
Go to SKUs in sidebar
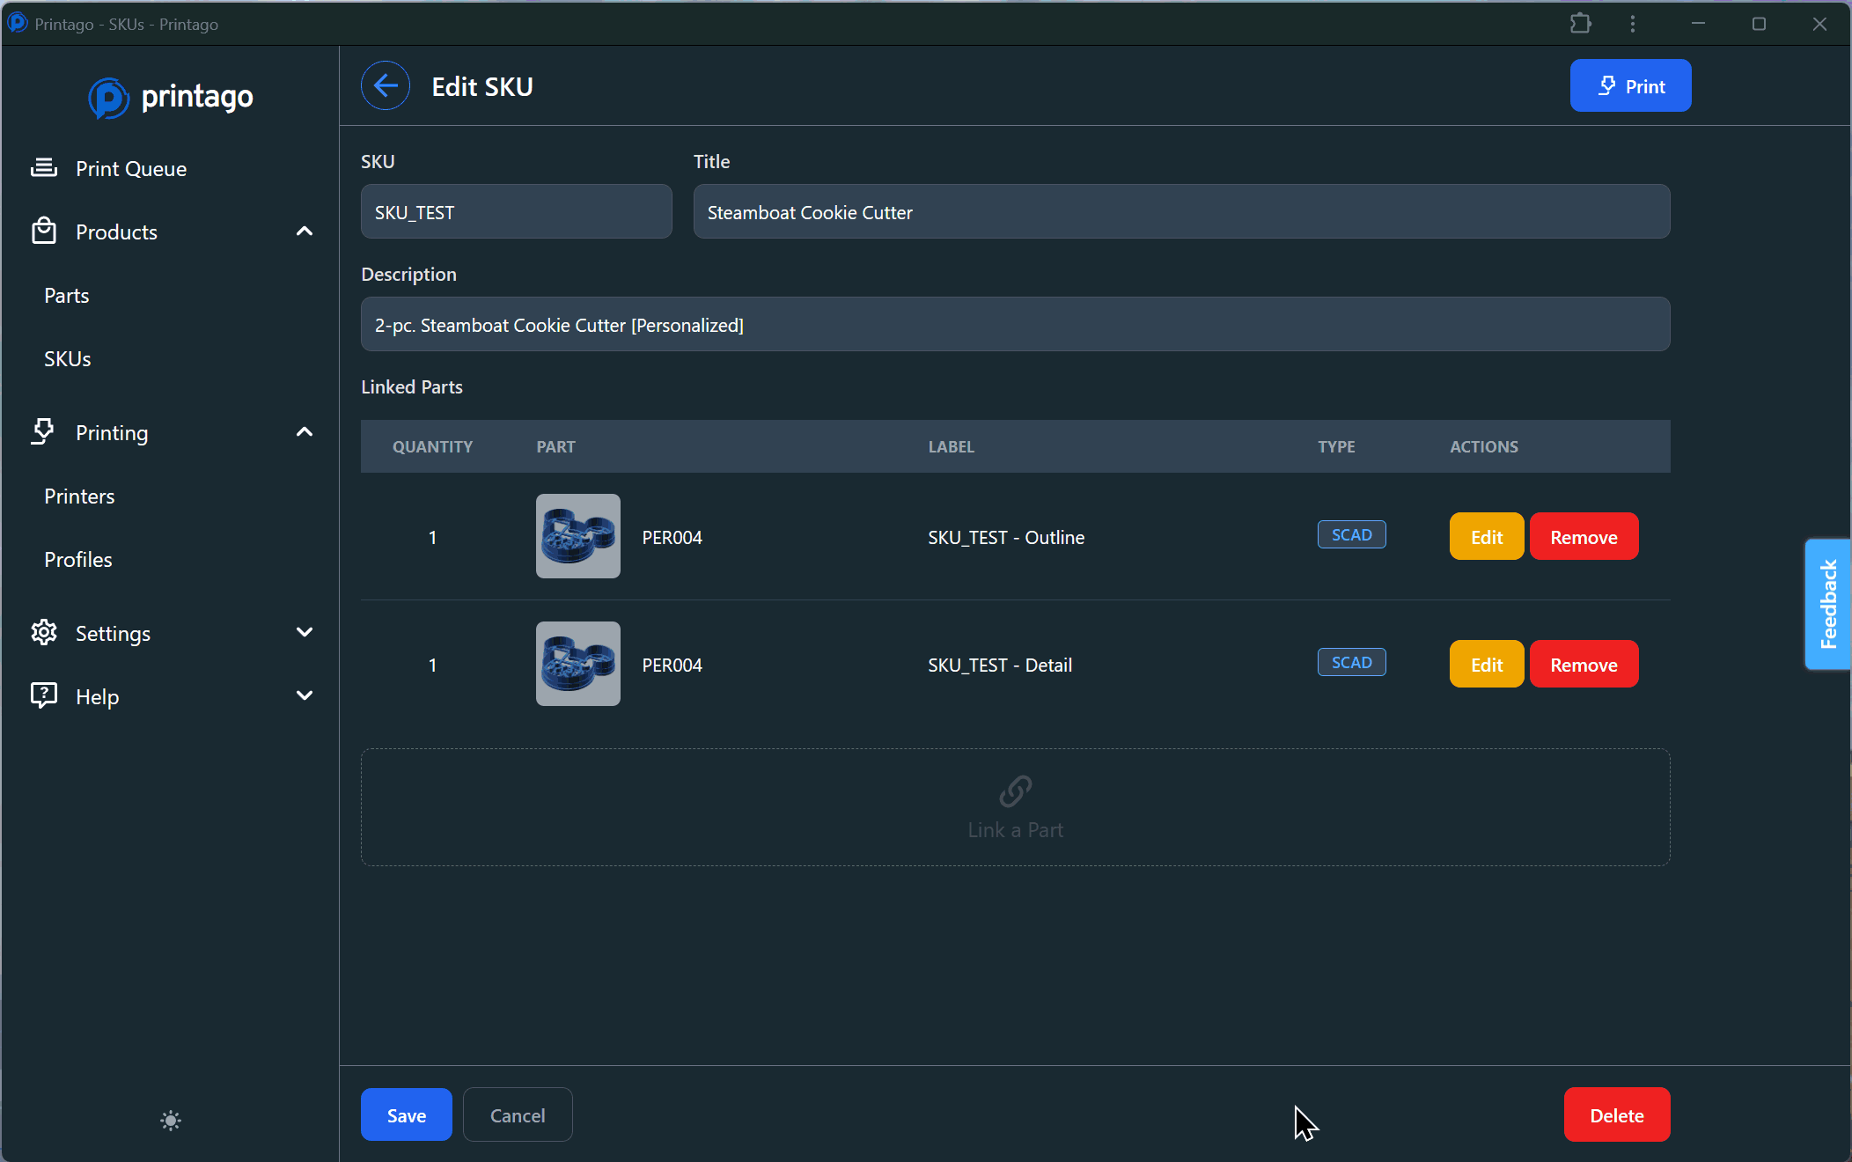click(68, 358)
